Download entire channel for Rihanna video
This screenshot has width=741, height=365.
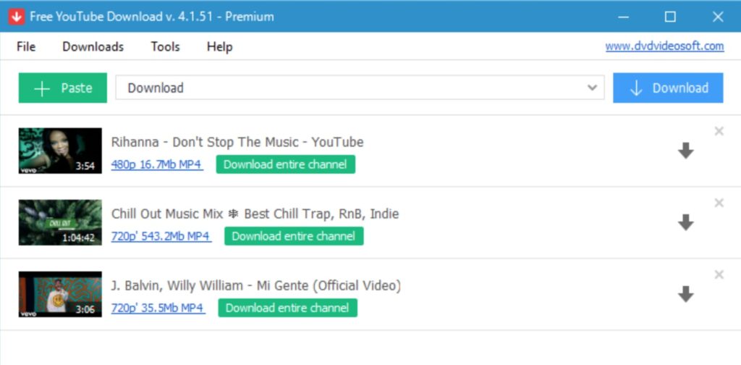pos(285,164)
